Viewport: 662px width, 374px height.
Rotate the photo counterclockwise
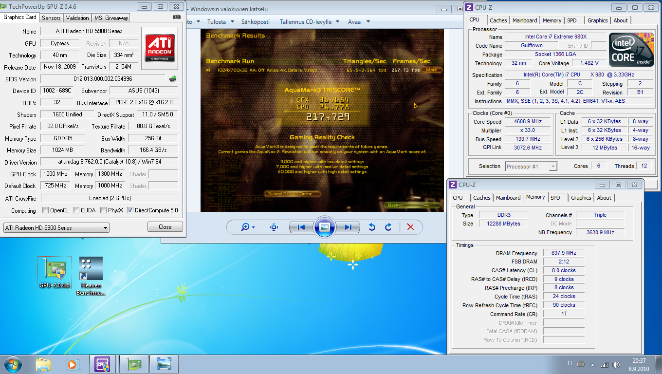(x=372, y=227)
